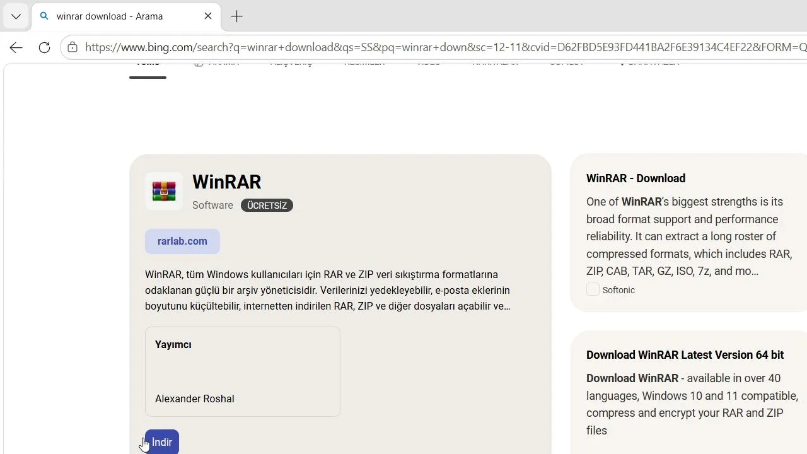Screen dimensions: 807x454
Task: Open 'Download WinRAR Latest Version 64 bit' result
Action: click(x=685, y=355)
